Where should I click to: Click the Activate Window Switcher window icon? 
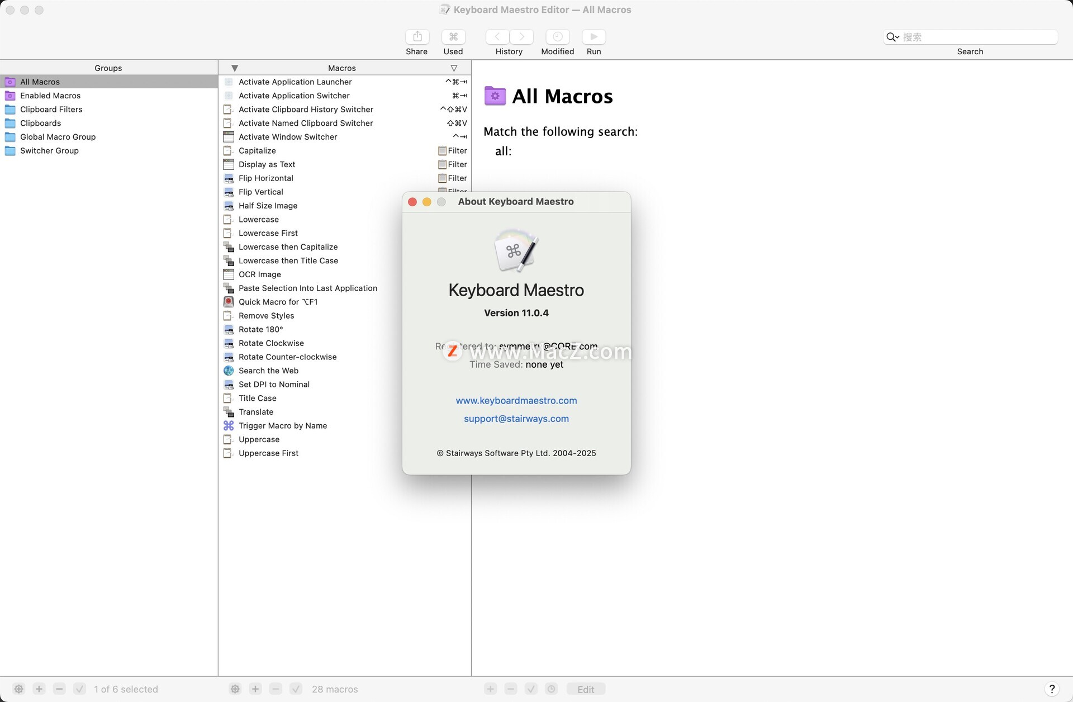point(228,137)
